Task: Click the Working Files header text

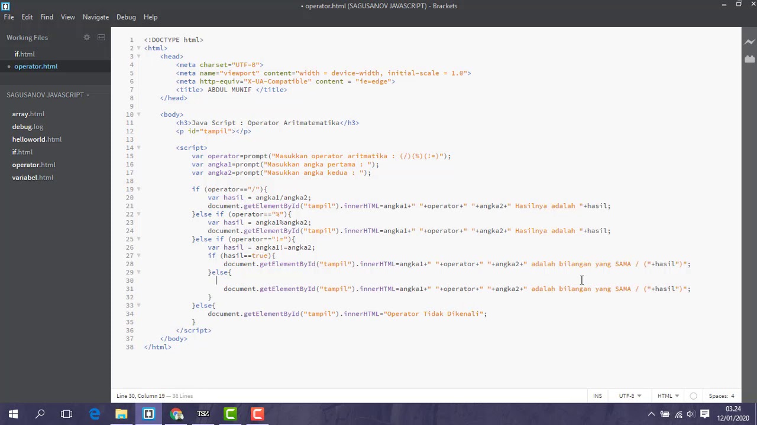Action: tap(27, 38)
